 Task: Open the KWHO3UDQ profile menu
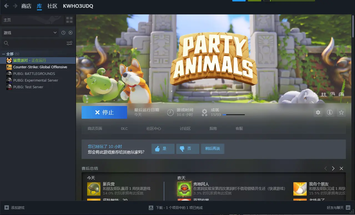[x=78, y=6]
